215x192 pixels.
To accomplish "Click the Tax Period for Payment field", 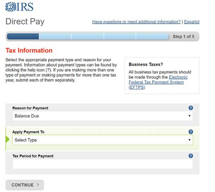I will coord(103,164).
